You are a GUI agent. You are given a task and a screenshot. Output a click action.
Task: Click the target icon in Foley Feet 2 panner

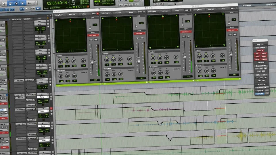[144, 12]
